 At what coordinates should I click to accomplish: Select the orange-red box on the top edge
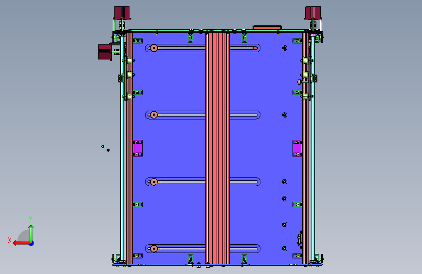[x=267, y=27]
